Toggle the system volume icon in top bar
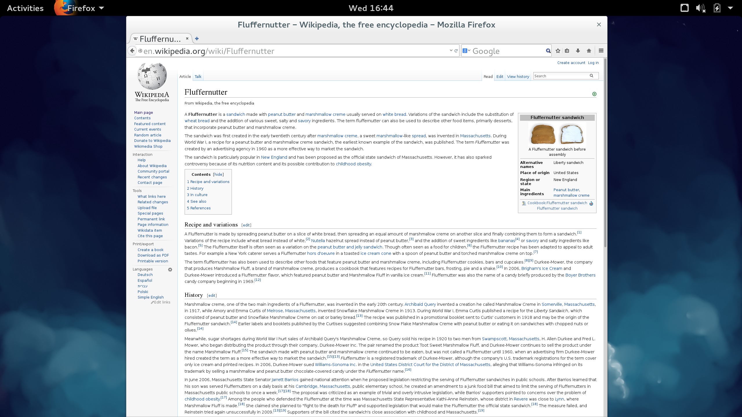 click(701, 8)
